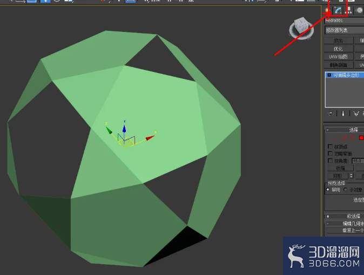Viewport: 364px width, 275px height.
Task: Select the 子对象 preview radio button
Action: [345, 190]
